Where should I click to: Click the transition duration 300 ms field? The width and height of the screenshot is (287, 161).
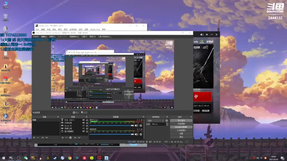point(158,124)
